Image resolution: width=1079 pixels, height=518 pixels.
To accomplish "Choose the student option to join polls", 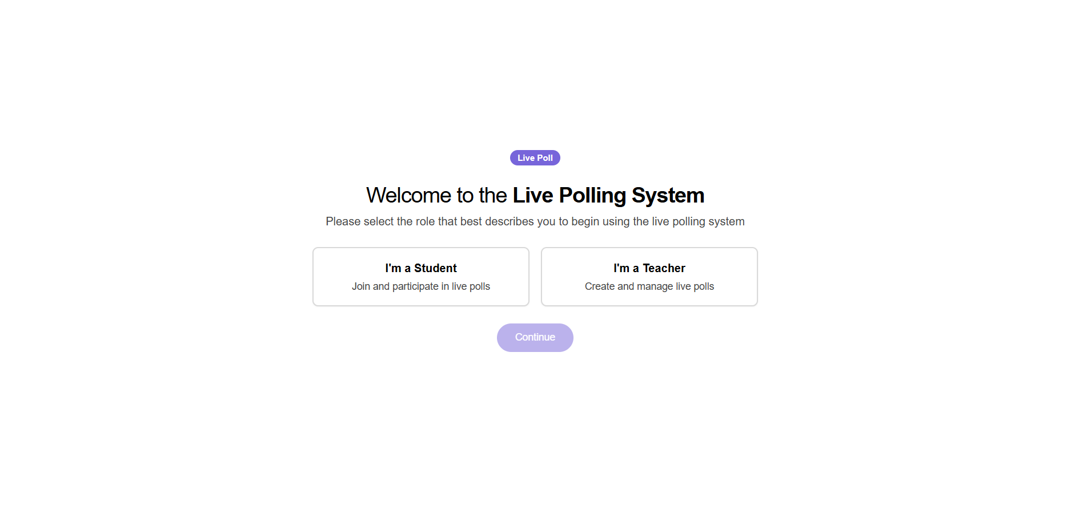I will pyautogui.click(x=420, y=277).
